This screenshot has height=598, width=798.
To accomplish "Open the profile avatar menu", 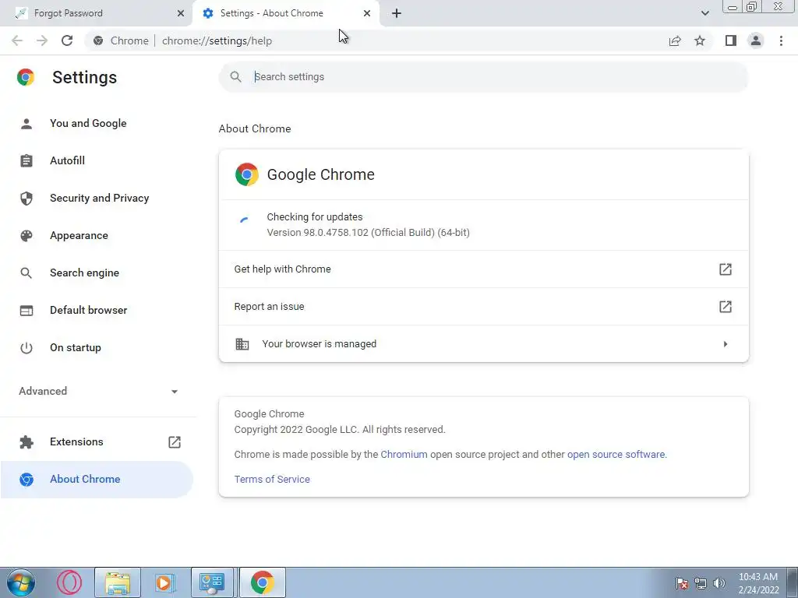I will tap(756, 40).
